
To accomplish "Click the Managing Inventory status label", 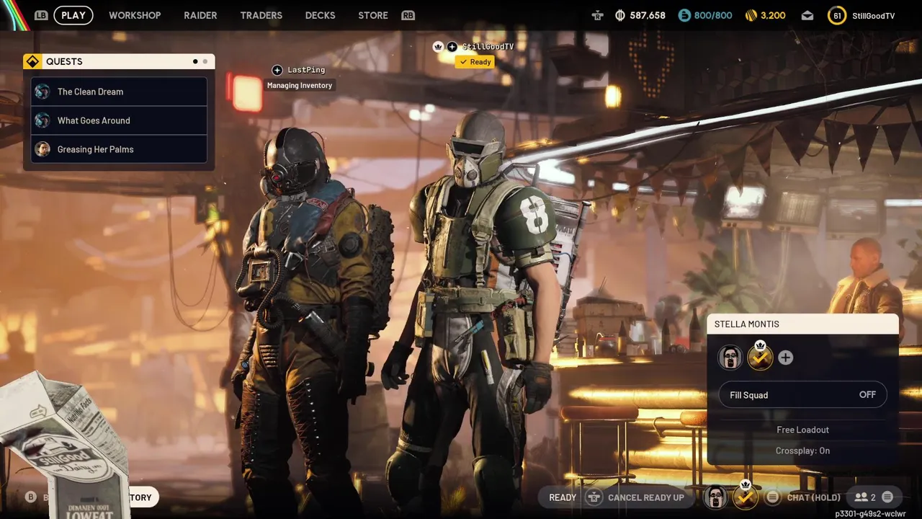I will click(300, 85).
